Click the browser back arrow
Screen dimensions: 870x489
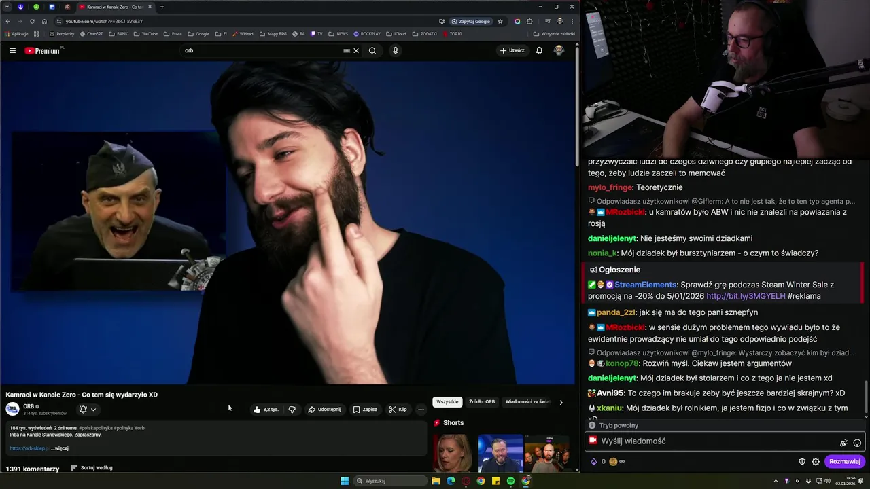coord(7,21)
